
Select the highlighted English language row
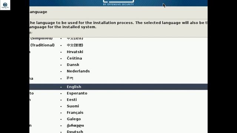click(x=118, y=87)
